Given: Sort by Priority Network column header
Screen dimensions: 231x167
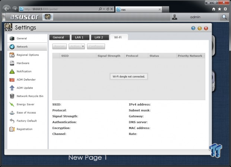Looking at the screenshot, I should click(191, 56).
